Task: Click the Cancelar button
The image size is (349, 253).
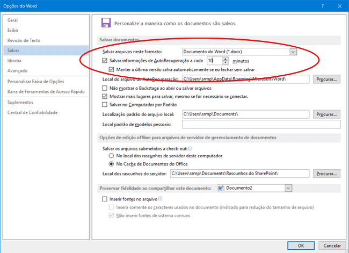Action: click(x=330, y=245)
